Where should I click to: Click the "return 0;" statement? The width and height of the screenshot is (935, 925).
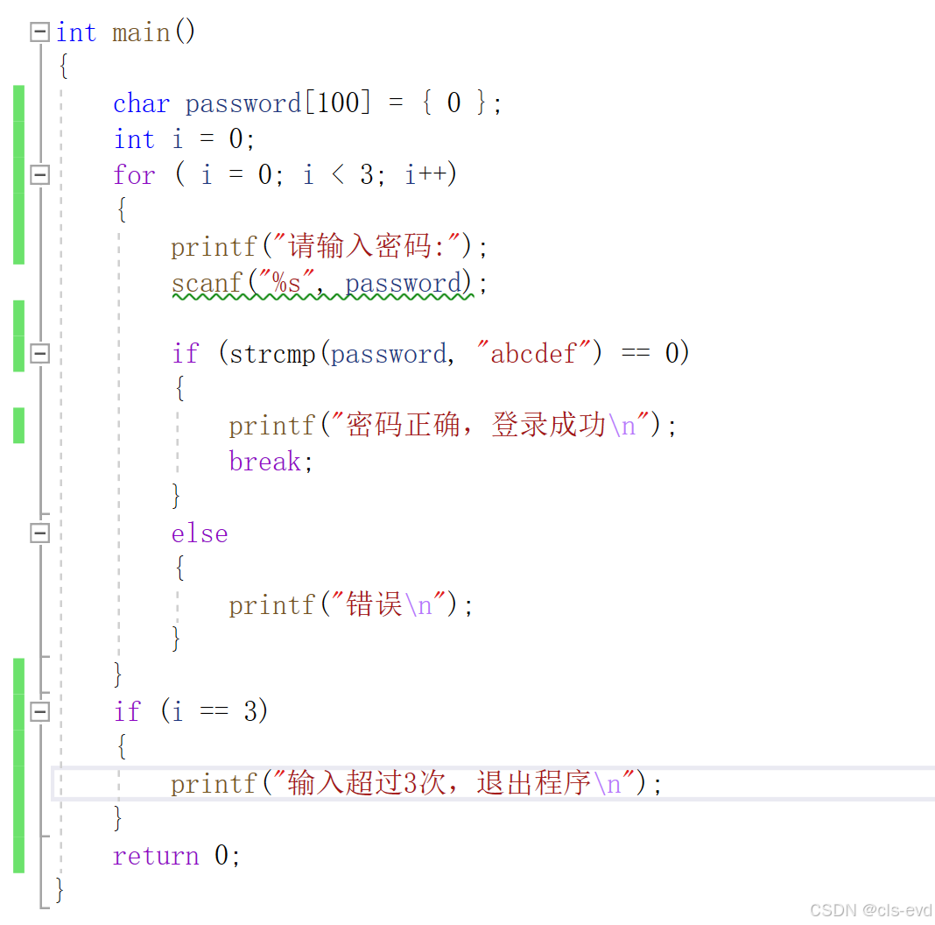pos(177,855)
